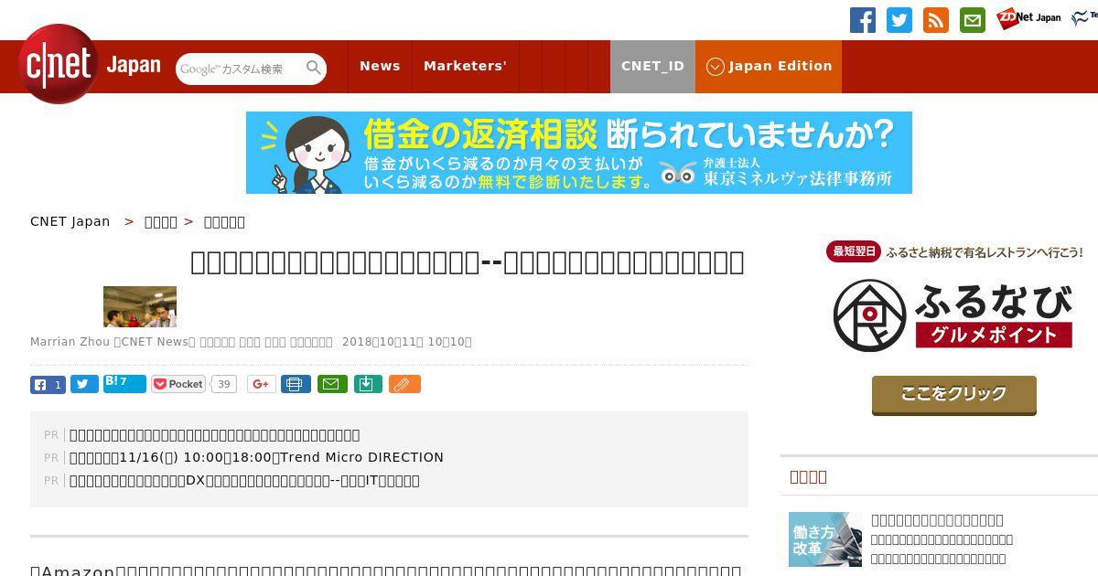Image resolution: width=1098 pixels, height=576 pixels.
Task: Print the article via the printer icon
Action: 295,384
